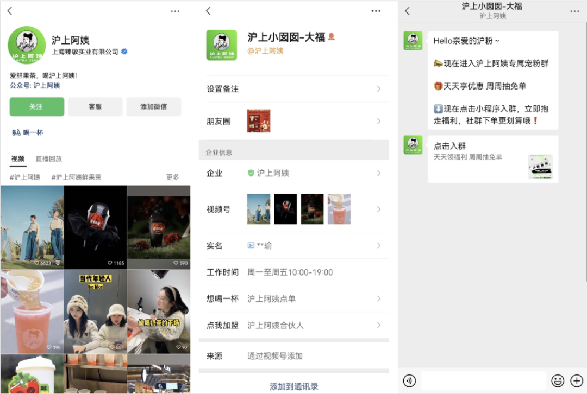Tap the orange person icon beside 沪上小囡囡-大福

pyautogui.click(x=332, y=37)
